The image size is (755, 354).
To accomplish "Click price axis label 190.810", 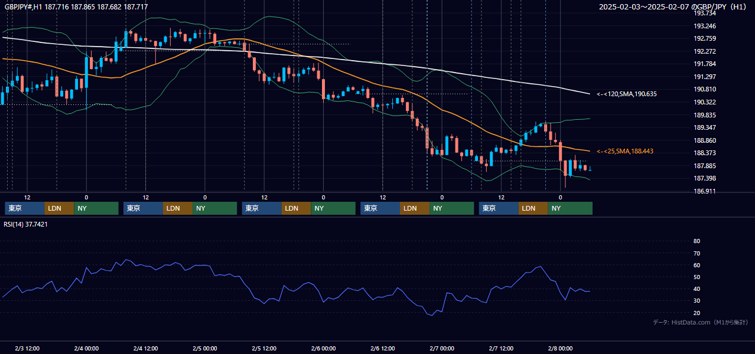I will point(705,89).
